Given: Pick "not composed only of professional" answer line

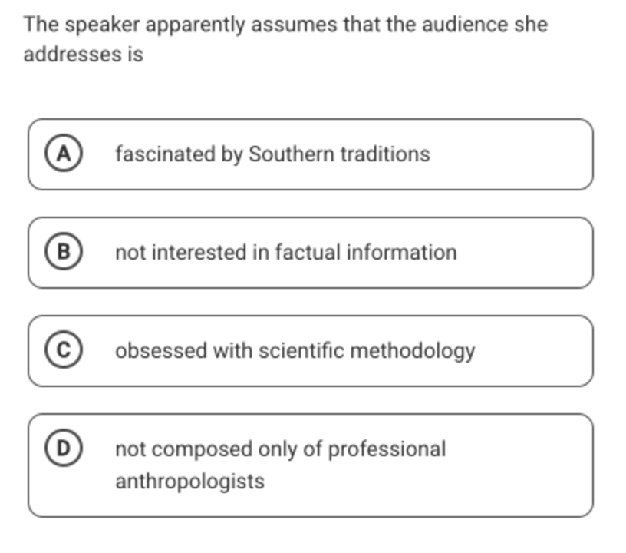Looking at the screenshot, I should point(281,449).
